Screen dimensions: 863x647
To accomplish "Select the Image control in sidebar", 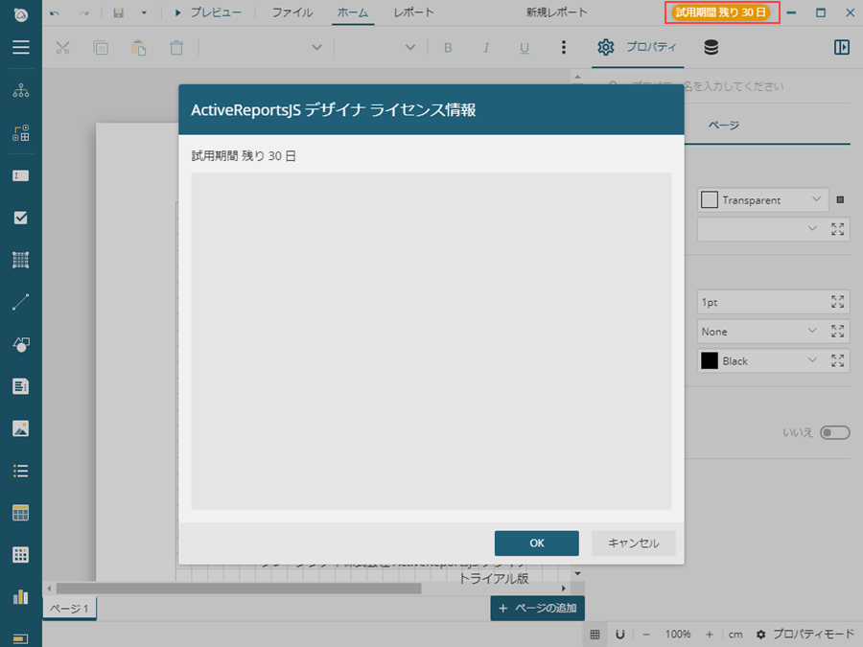I will pyautogui.click(x=21, y=428).
